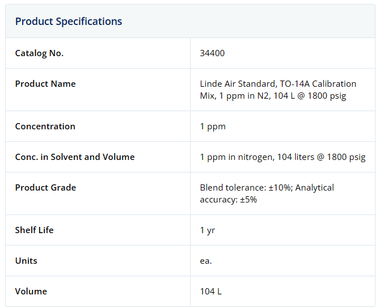Viewport: 379px width, 308px height.
Task: Click the 1 yr shelf life value
Action: click(x=208, y=230)
